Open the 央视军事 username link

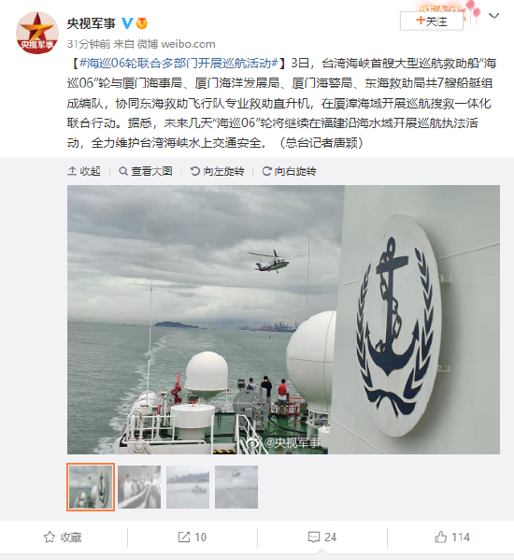tap(92, 23)
